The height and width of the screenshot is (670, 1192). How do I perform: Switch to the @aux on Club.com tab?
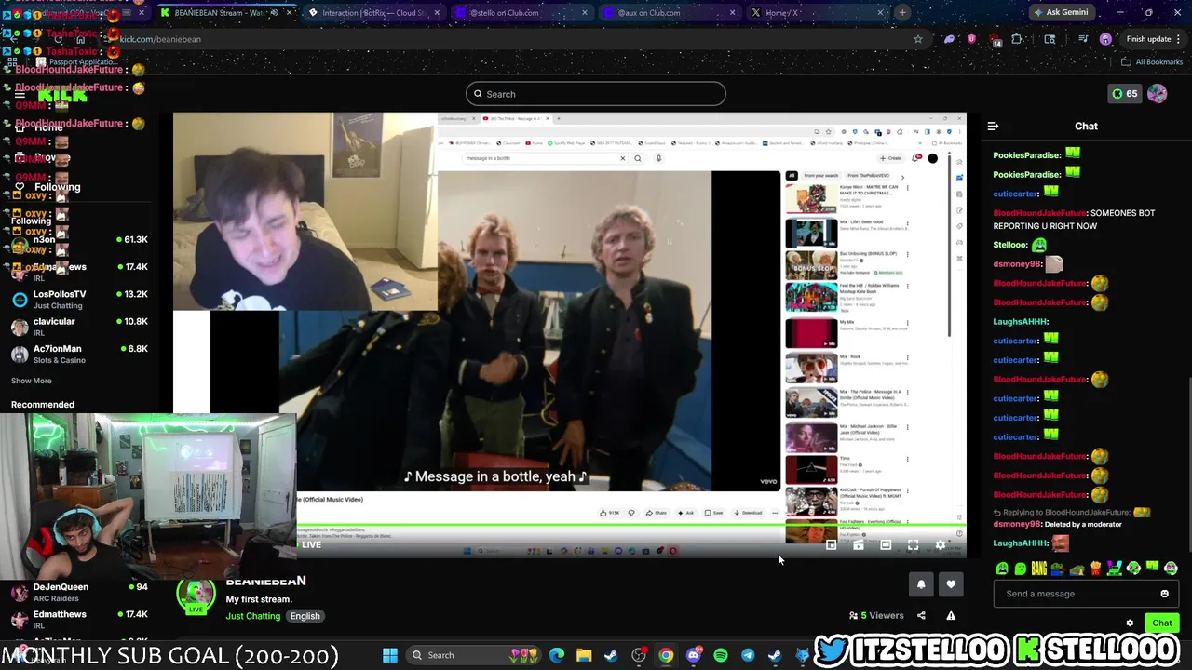(x=669, y=13)
